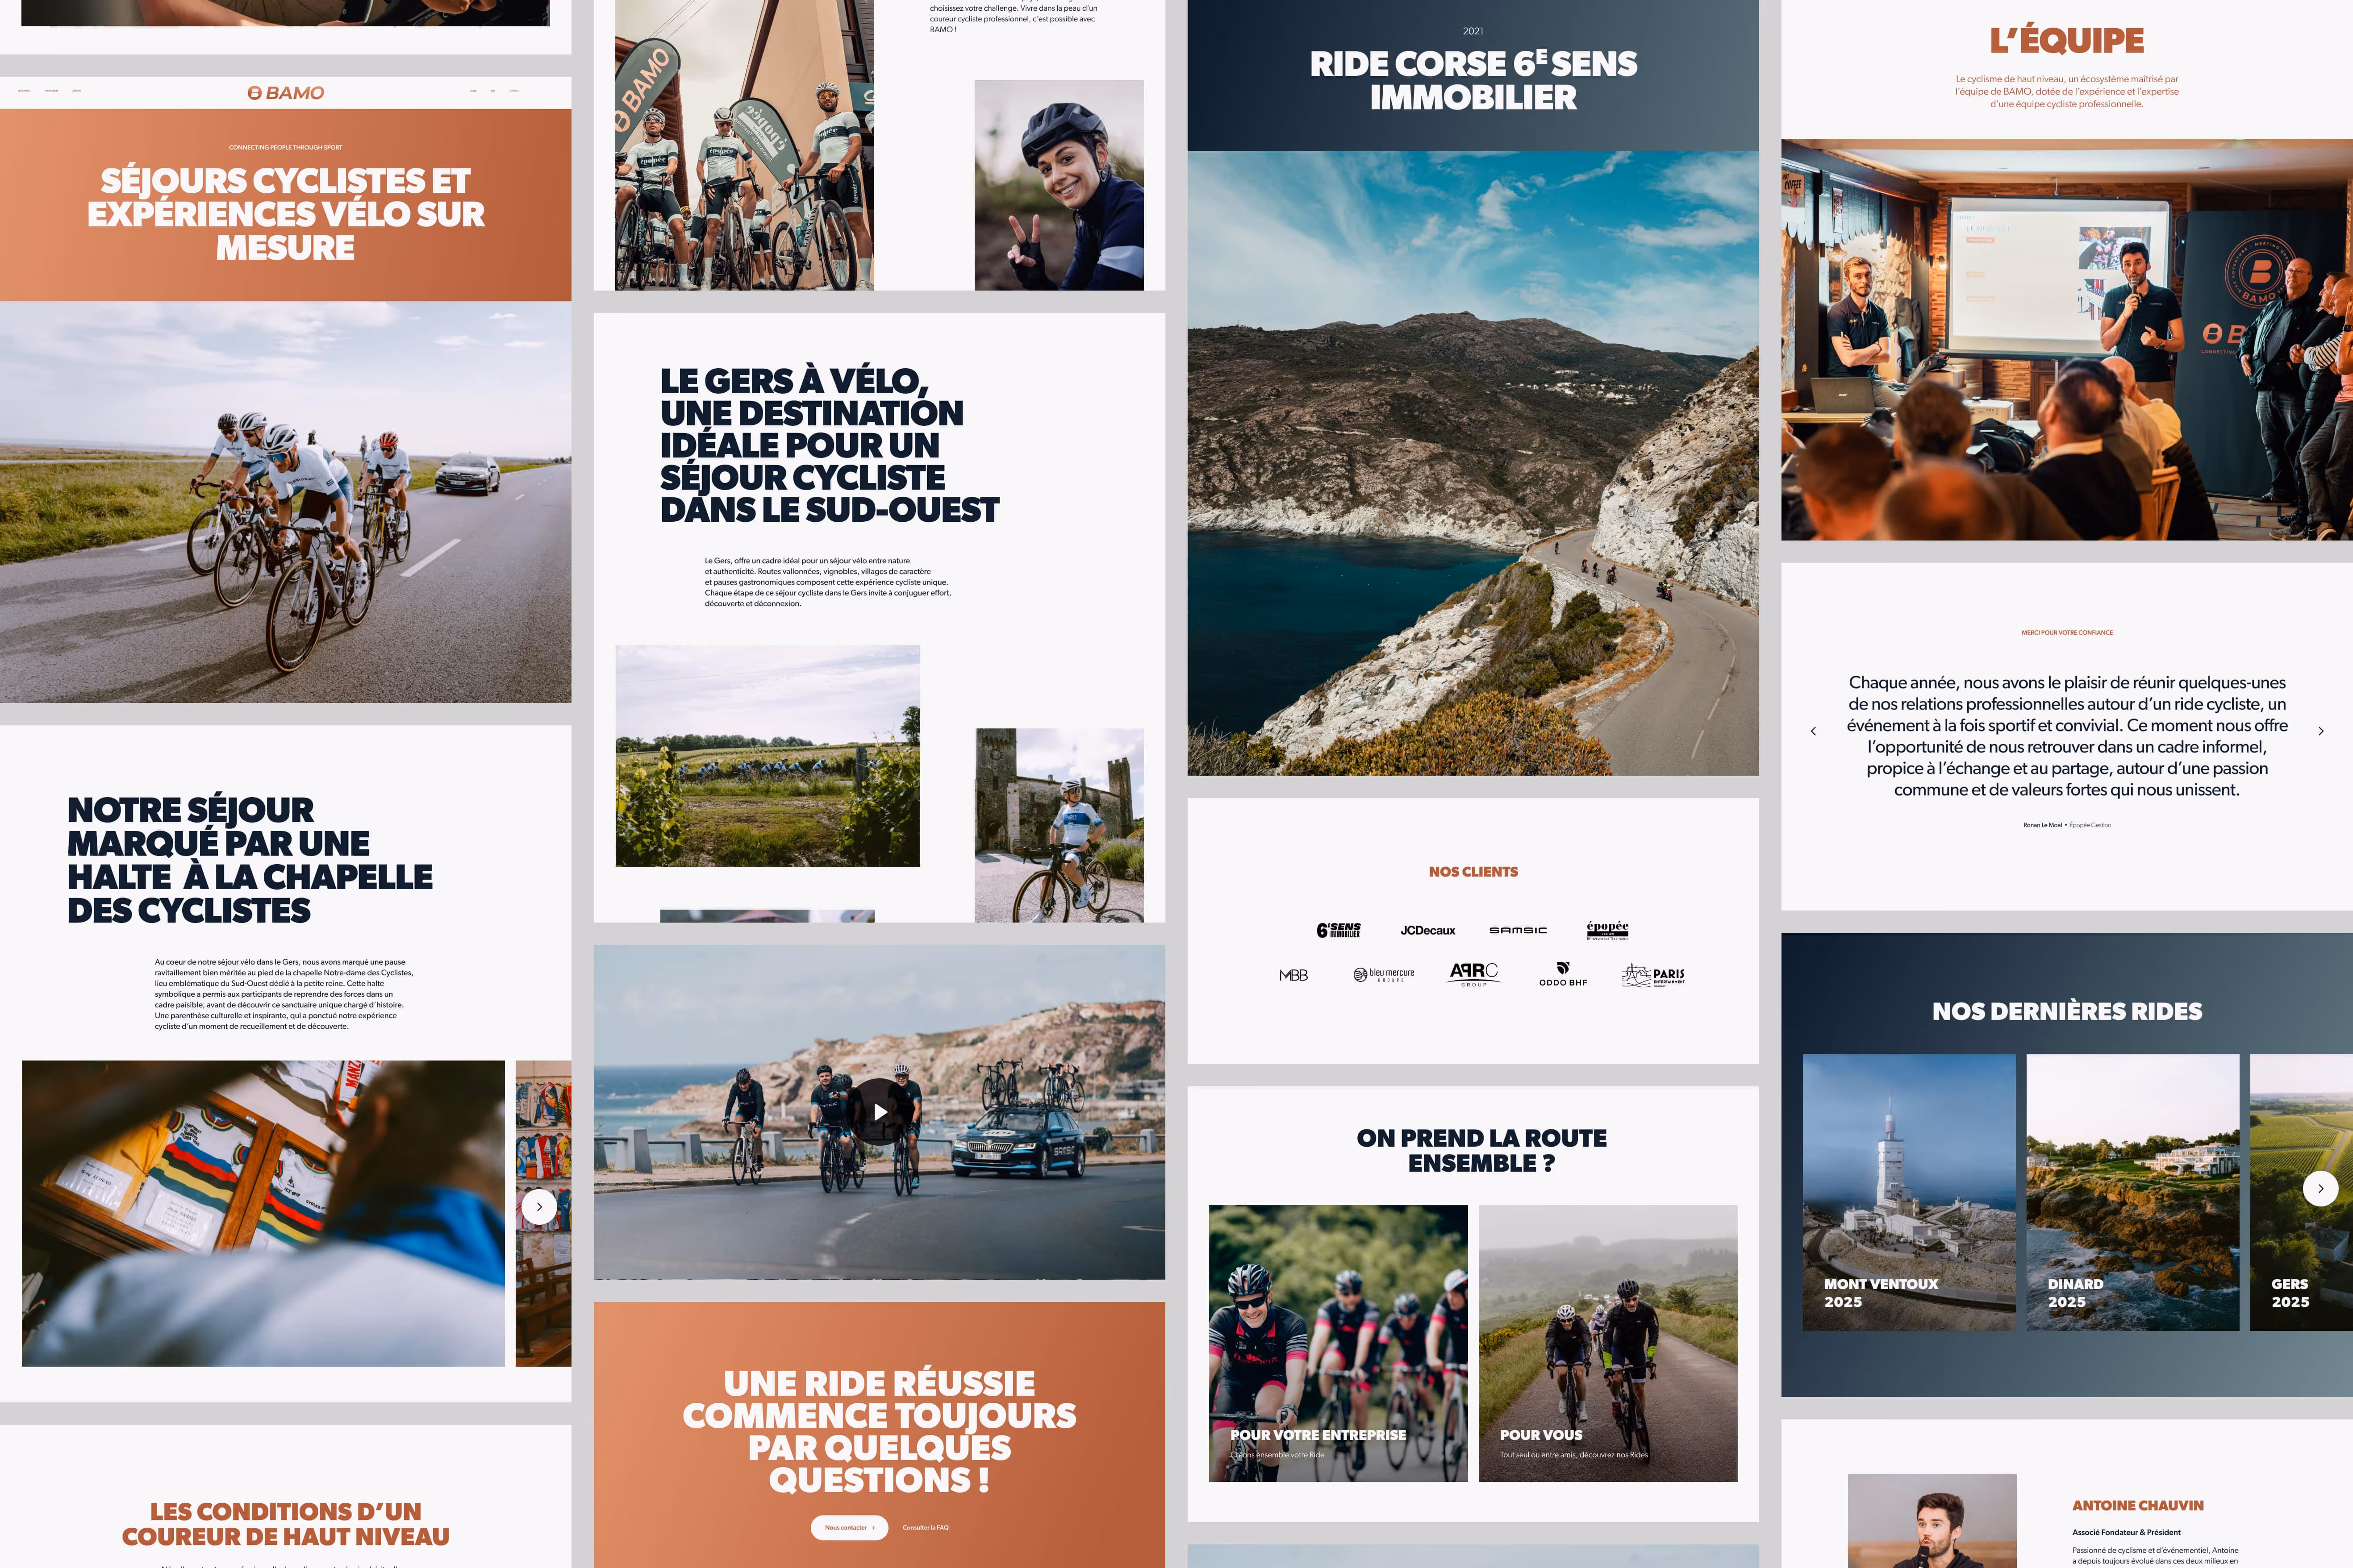Advance the chapelle photo carousel with its arrow
Viewport: 2353px width, 1568px height.
(x=539, y=1207)
